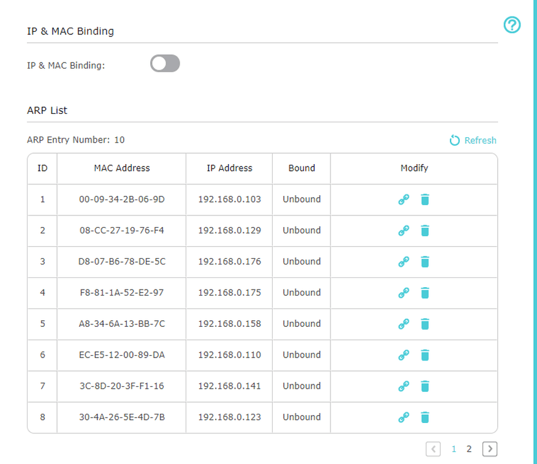The height and width of the screenshot is (464, 537).
Task: Click the ARP Entry Number: 10 label
Action: (75, 140)
